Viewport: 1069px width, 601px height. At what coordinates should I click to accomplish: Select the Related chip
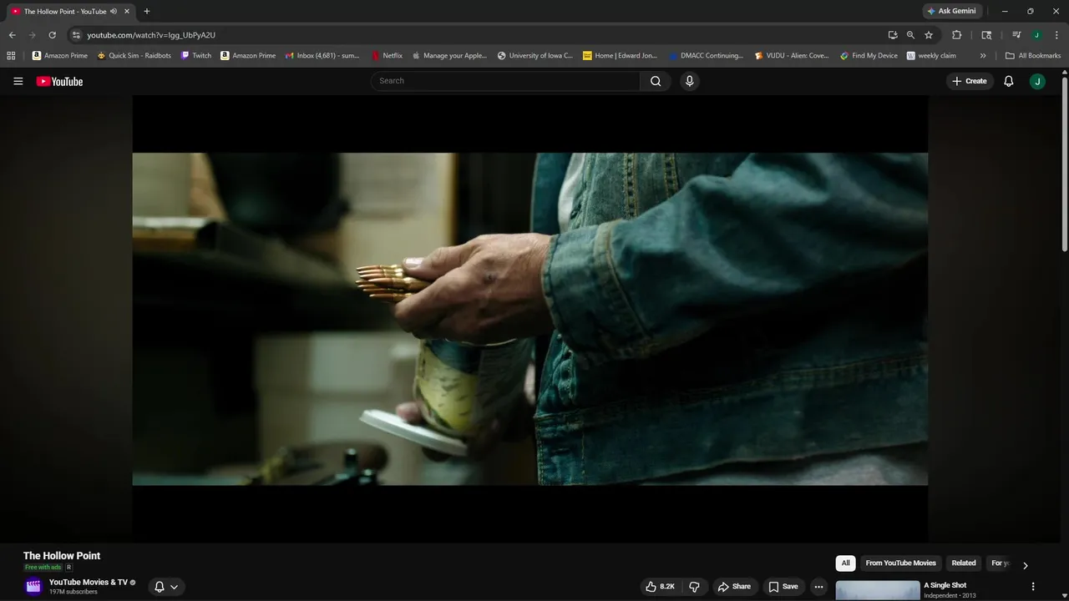(964, 563)
